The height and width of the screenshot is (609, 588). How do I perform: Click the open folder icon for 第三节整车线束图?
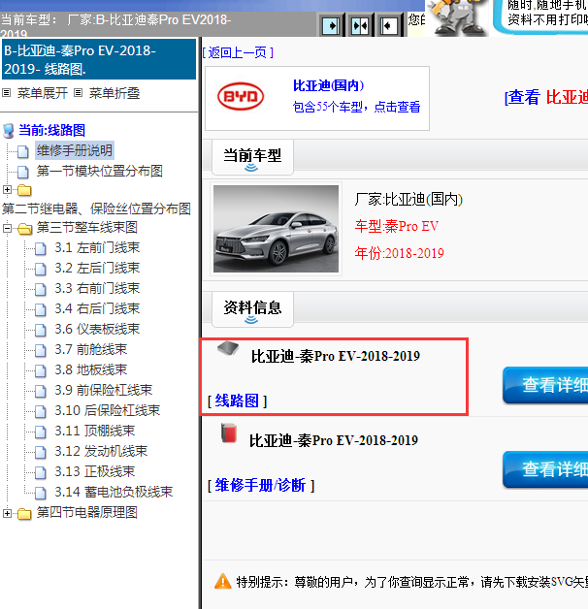(x=24, y=229)
